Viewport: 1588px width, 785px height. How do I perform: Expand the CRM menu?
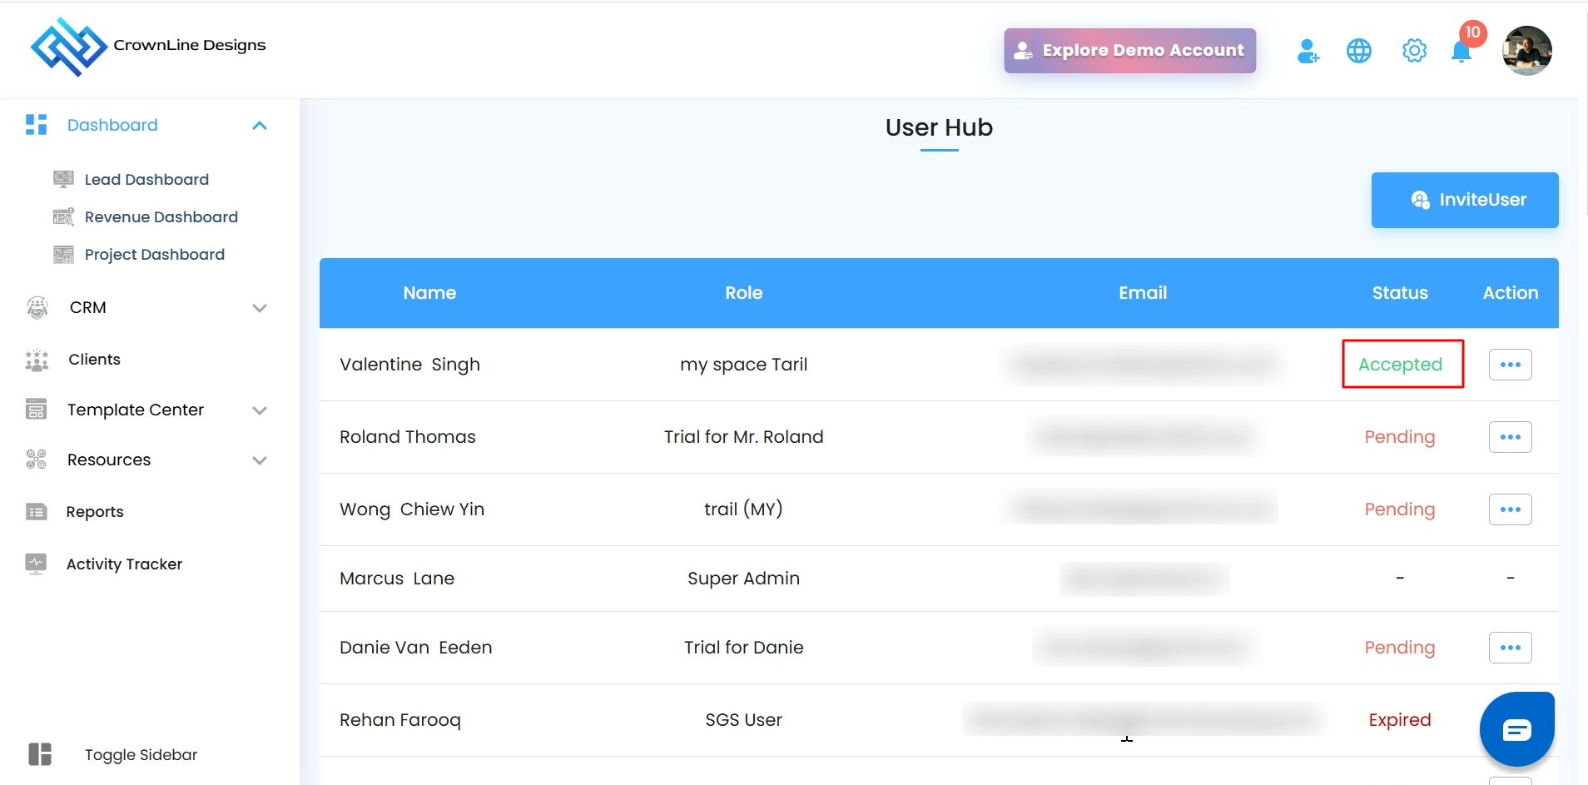260,308
